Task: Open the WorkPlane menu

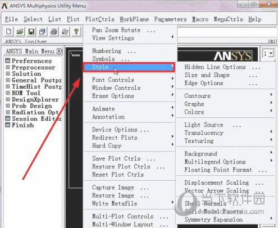Action: pos(134,19)
